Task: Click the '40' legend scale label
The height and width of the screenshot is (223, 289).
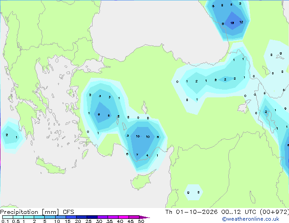Action: click(120, 221)
